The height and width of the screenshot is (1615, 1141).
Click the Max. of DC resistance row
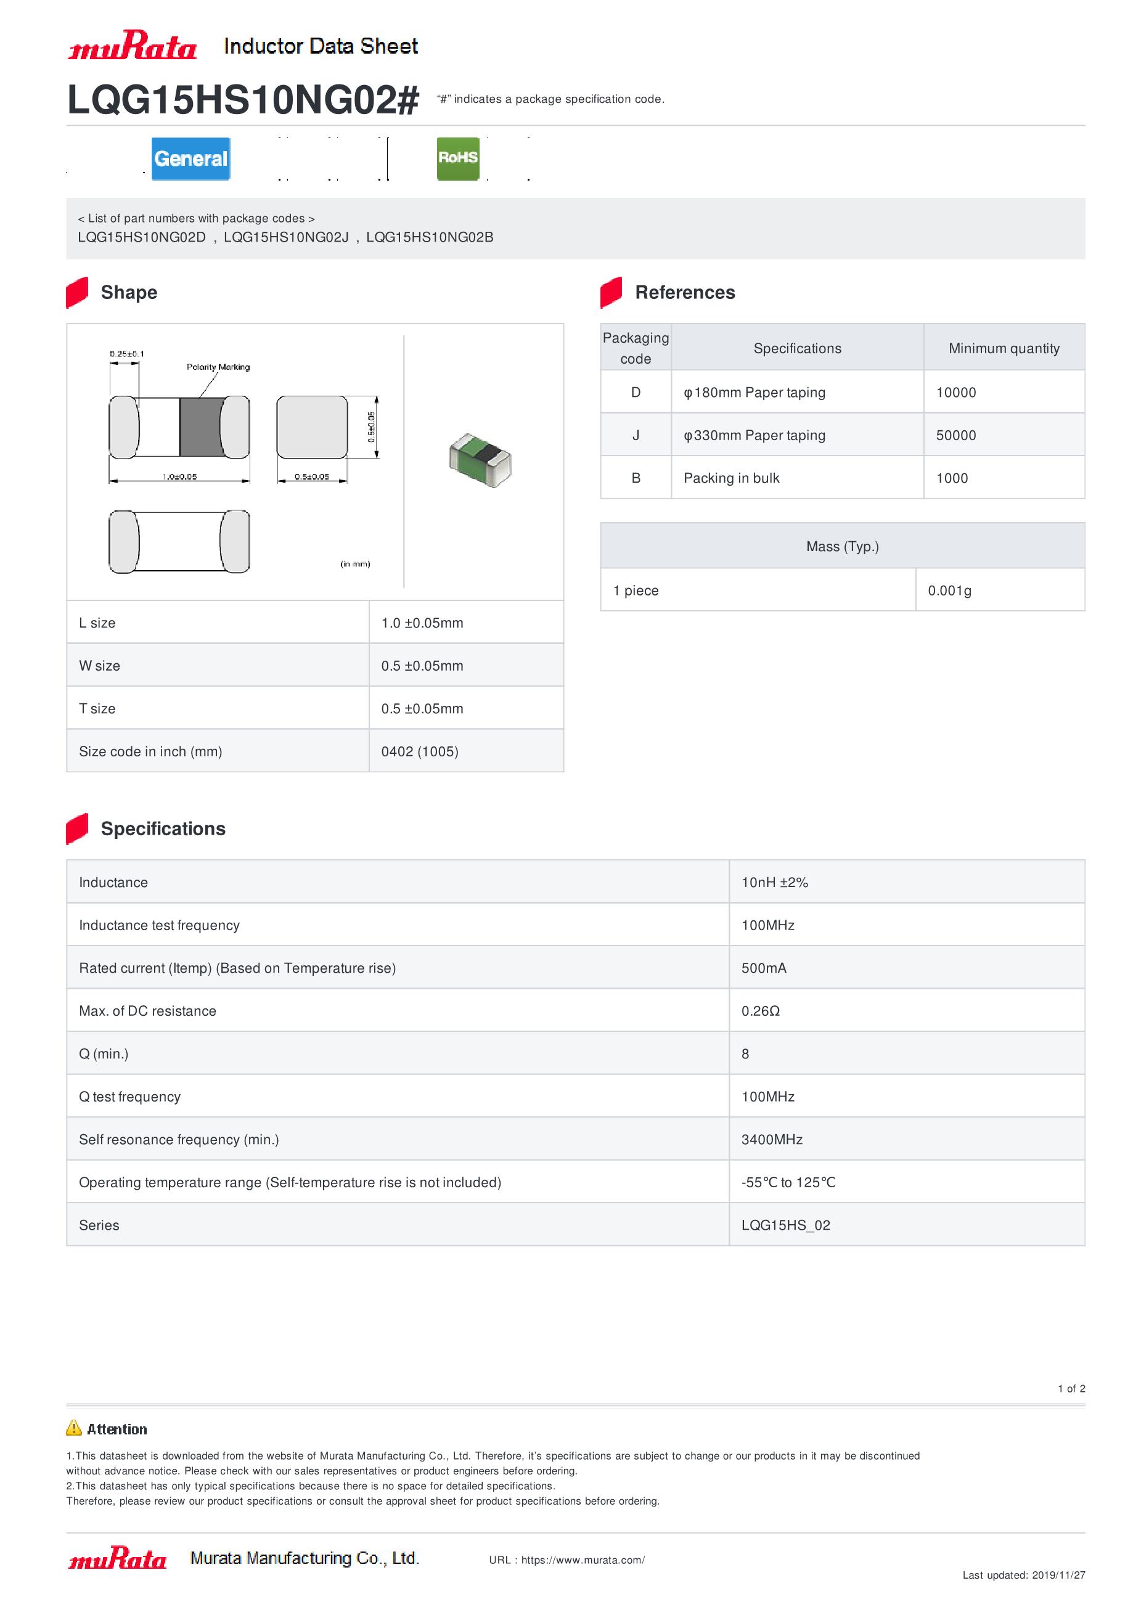click(148, 1011)
